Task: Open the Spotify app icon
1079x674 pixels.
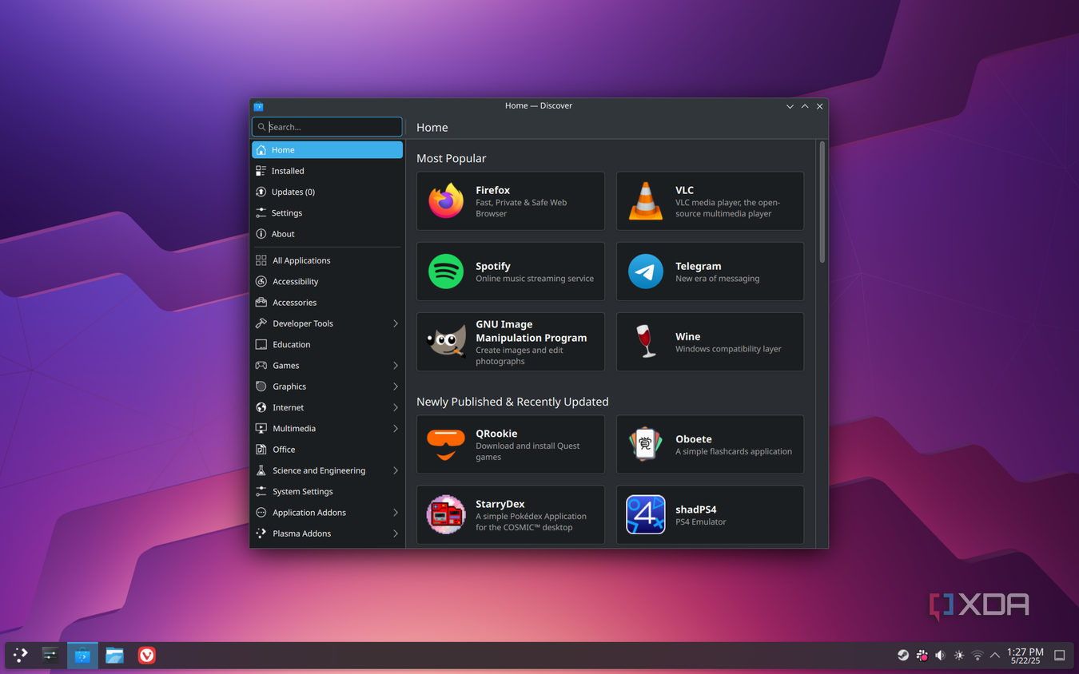Action: click(446, 272)
